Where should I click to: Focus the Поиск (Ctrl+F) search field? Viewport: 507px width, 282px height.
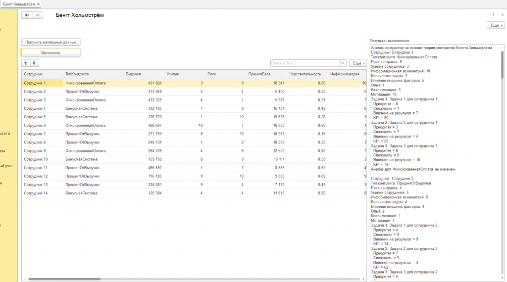tap(305, 63)
